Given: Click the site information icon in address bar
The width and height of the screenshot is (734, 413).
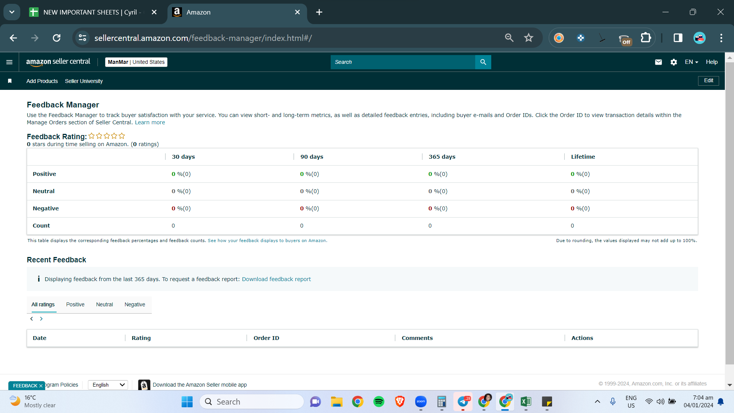Looking at the screenshot, I should (x=82, y=38).
